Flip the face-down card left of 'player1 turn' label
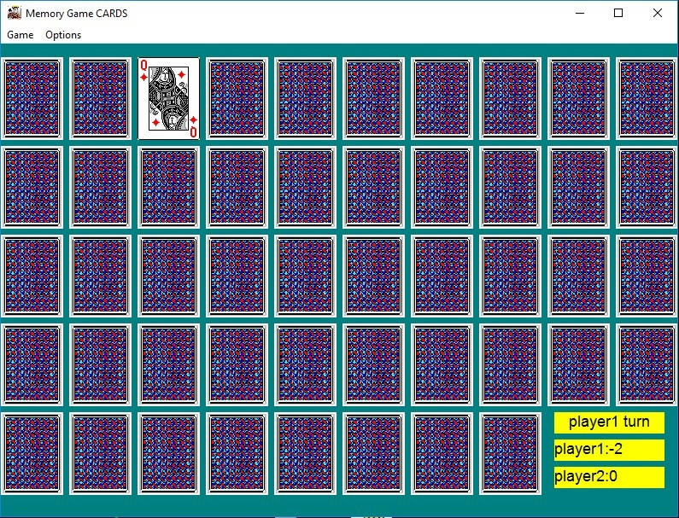 (510, 453)
